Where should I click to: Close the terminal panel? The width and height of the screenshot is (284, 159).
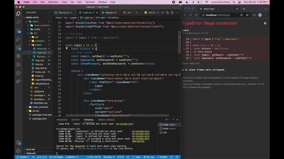[177, 120]
